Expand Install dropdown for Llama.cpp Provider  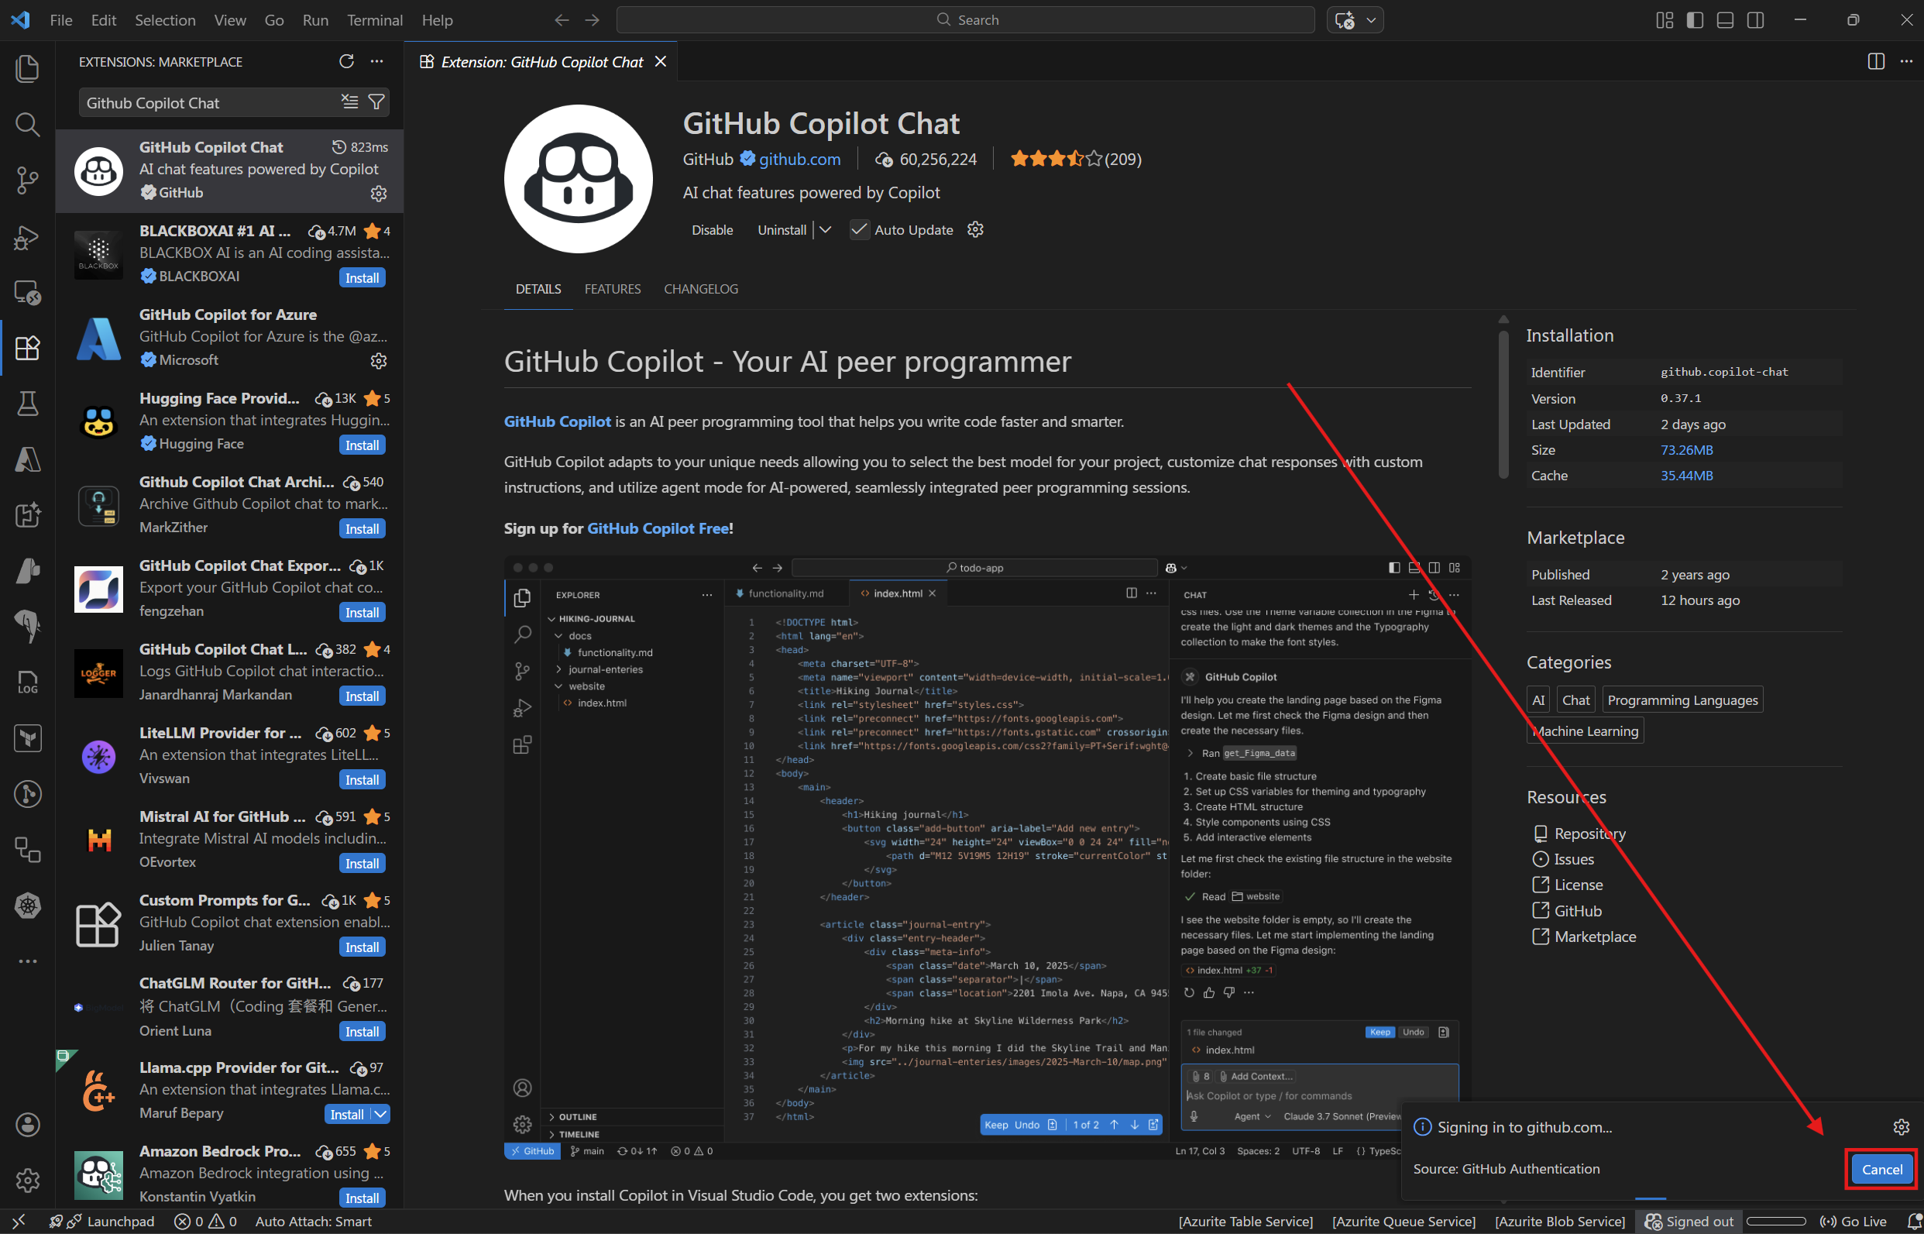(x=380, y=1115)
